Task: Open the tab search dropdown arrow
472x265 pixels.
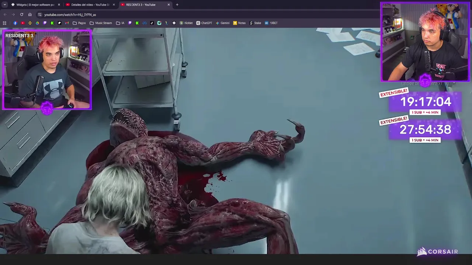Action: [4, 5]
